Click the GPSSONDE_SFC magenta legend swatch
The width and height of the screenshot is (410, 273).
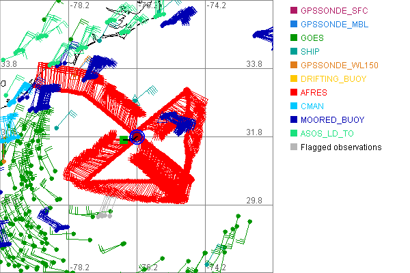294,11
